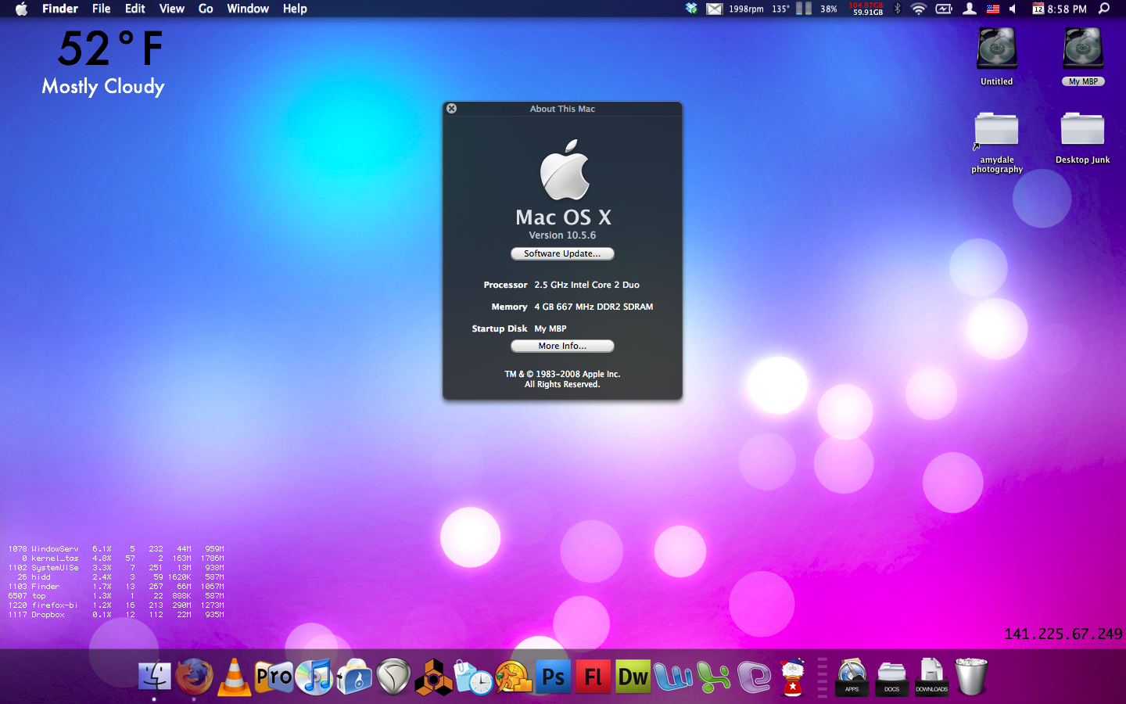This screenshot has width=1126, height=704.
Task: Open the Window menu
Action: tap(248, 9)
